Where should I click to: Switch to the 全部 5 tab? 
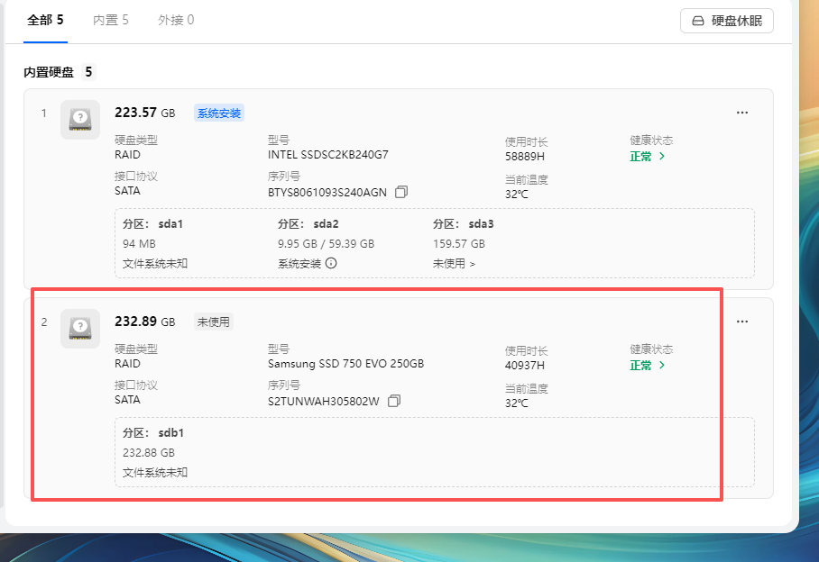pyautogui.click(x=45, y=20)
